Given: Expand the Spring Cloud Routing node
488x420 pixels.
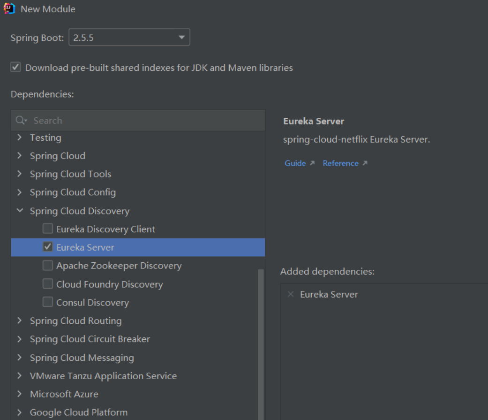Looking at the screenshot, I should [x=20, y=321].
